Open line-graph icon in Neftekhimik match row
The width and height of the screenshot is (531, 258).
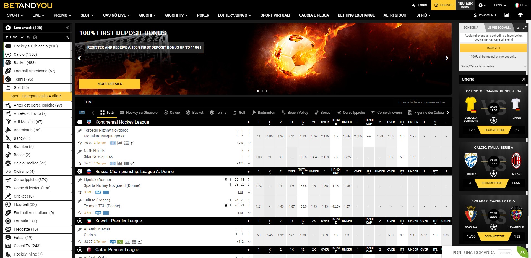[x=132, y=163]
